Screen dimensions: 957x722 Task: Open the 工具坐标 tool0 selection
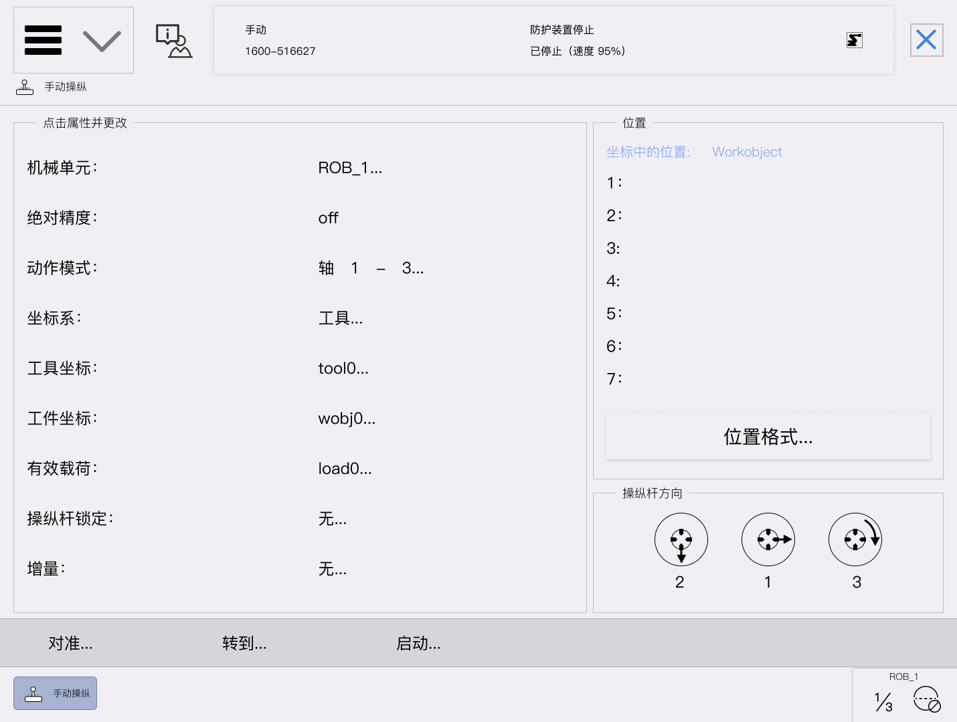[343, 368]
